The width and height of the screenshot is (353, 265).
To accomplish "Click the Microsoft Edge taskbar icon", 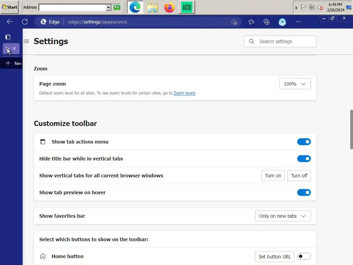I will (x=135, y=7).
